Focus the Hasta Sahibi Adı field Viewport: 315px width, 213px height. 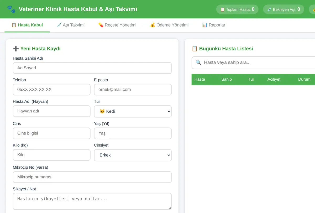pyautogui.click(x=92, y=68)
